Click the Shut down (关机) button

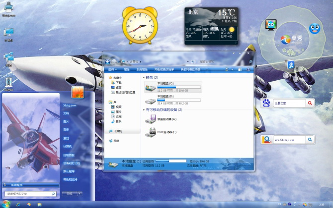70,194
